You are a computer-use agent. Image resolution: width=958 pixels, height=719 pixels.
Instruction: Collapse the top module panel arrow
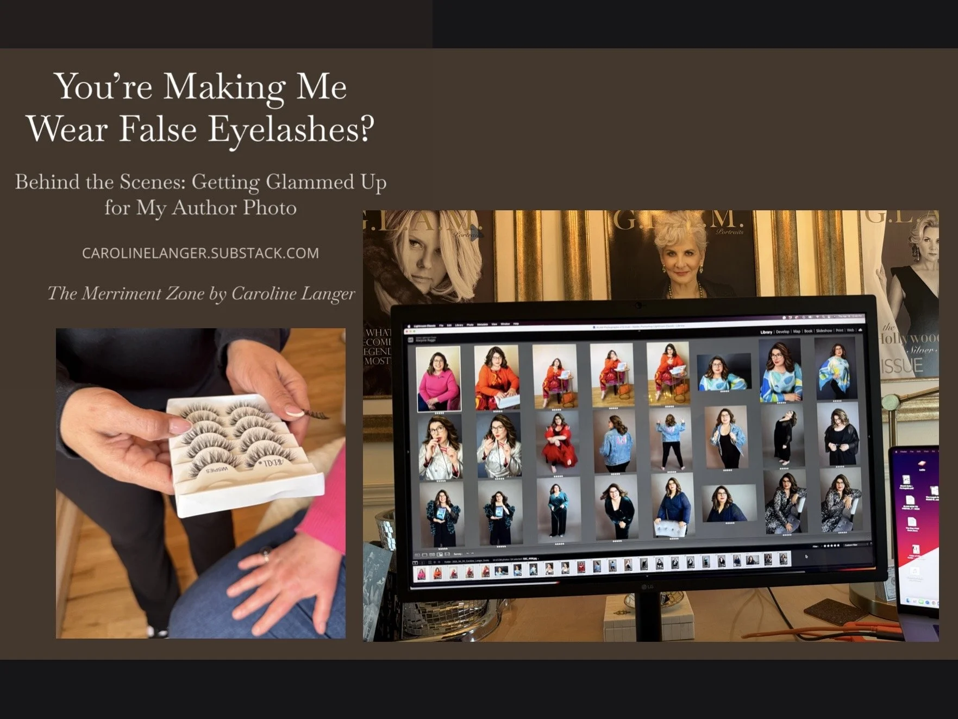[x=639, y=331]
